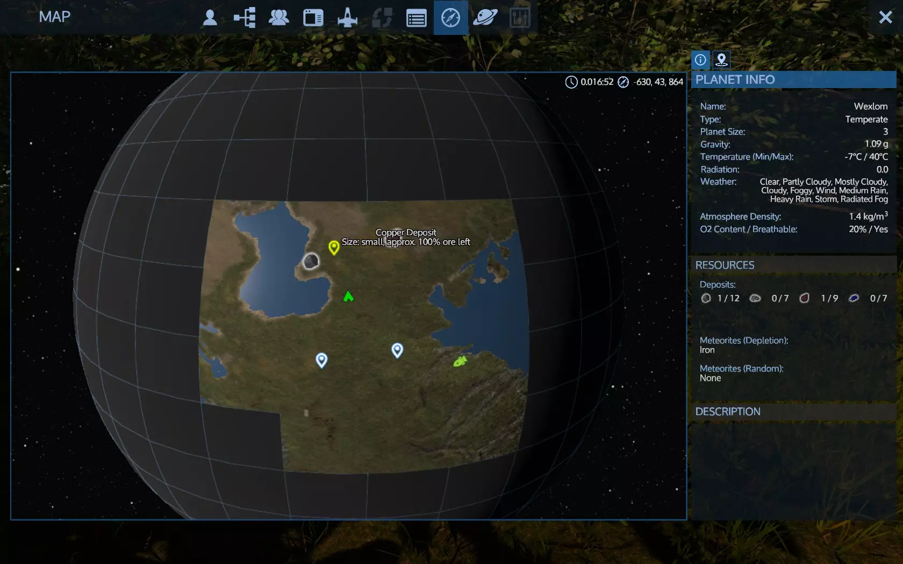
Task: Click the depletion meteorite entry Iron
Action: (707, 350)
